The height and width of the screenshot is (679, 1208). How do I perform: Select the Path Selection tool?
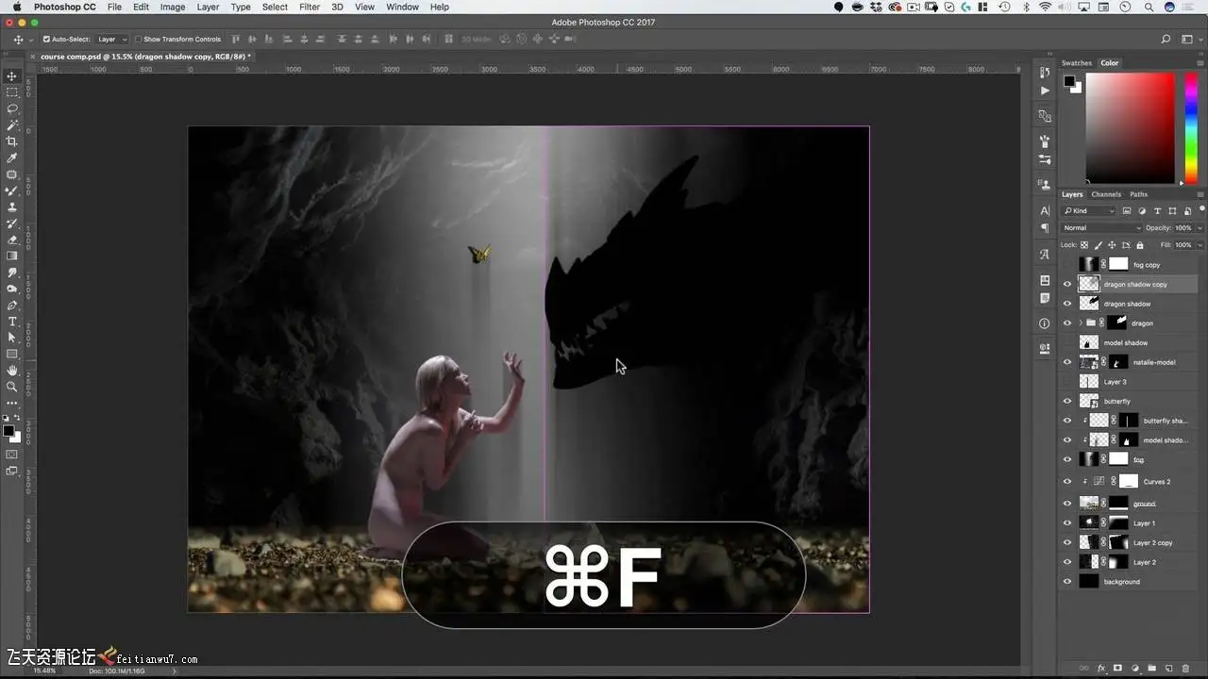(12, 338)
